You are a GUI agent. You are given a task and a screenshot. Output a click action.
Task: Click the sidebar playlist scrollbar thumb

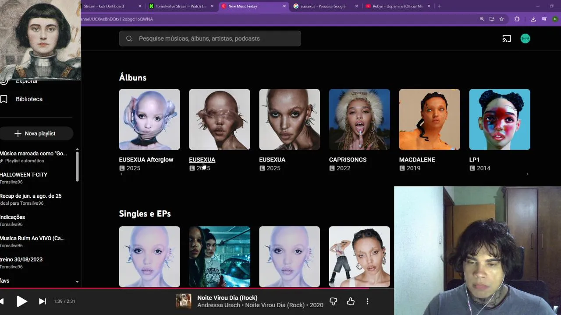[x=77, y=166]
